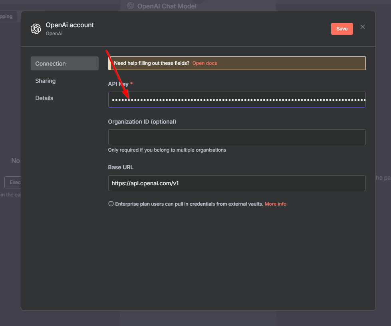Open the More info link
Screen dimensions: 391x326
[x=275, y=204]
